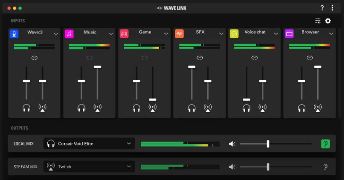Click the INPUTS section heading

[18, 21]
